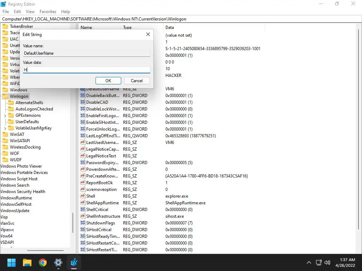Click the ShellInfrastructure string icon
Image resolution: width=362 pixels, height=271 pixels.
click(83, 216)
